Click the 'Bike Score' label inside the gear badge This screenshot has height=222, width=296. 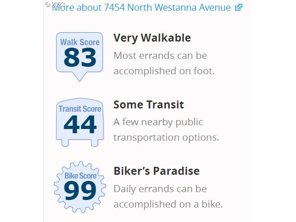pos(80,176)
